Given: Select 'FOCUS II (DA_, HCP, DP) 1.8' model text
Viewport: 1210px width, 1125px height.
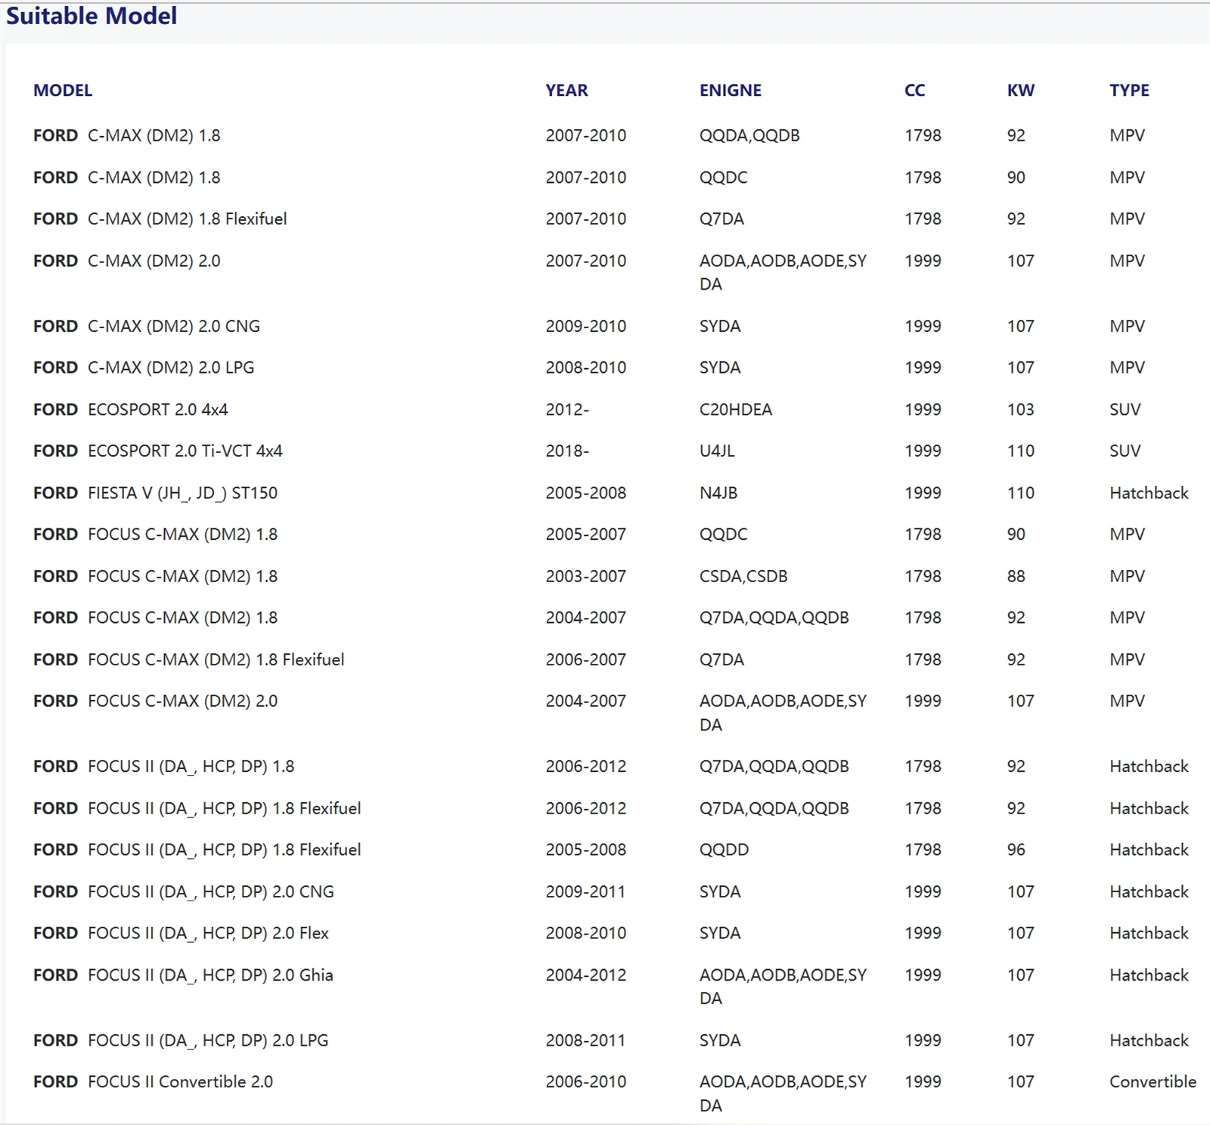Looking at the screenshot, I should tap(191, 767).
